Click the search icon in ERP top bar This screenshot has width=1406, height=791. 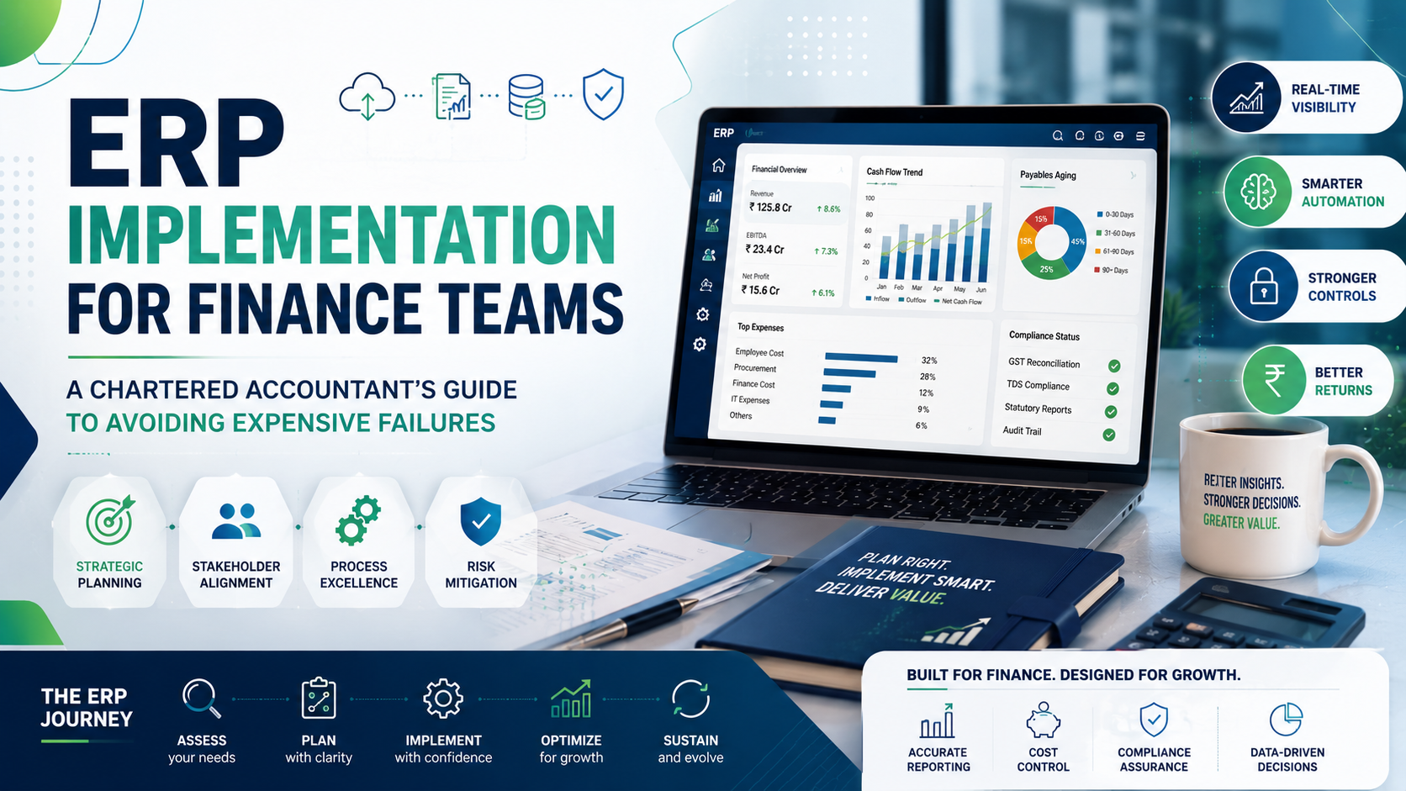(1058, 135)
